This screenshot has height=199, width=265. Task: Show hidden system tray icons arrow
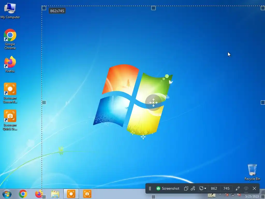tap(220, 195)
